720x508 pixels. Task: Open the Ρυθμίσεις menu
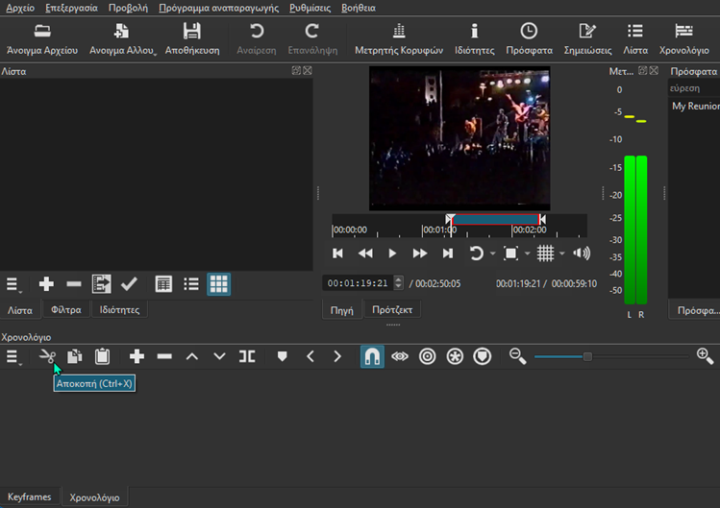point(310,8)
